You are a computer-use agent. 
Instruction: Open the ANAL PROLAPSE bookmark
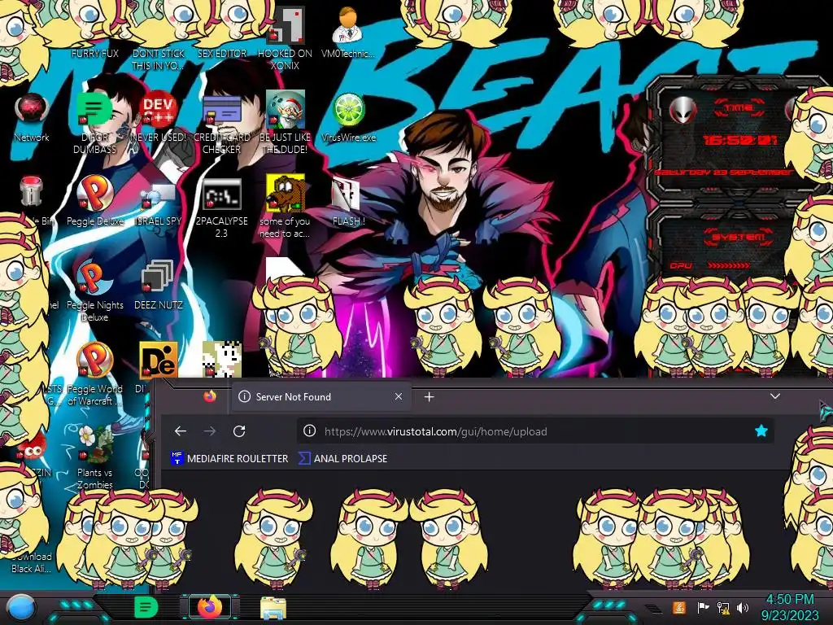tap(342, 458)
